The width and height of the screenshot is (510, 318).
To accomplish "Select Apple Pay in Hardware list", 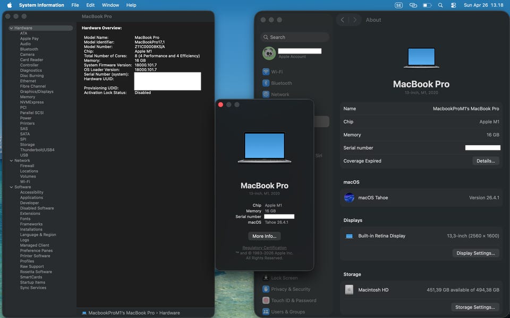I will tap(29, 39).
